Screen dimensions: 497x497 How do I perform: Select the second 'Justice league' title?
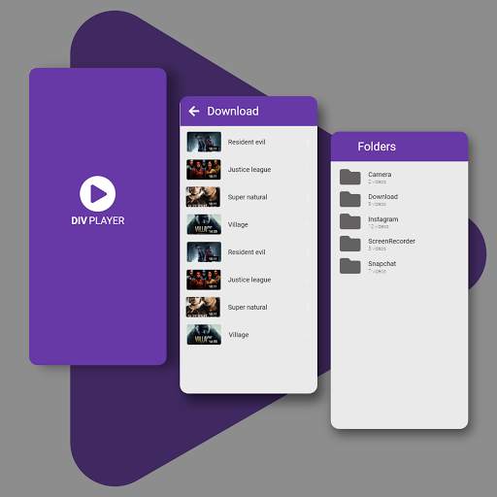point(249,280)
